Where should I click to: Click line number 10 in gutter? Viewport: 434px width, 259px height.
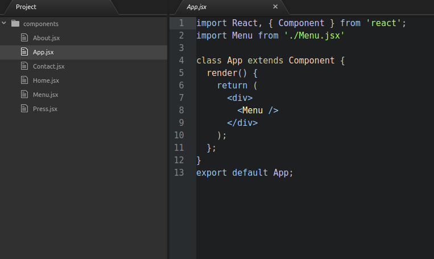point(179,135)
